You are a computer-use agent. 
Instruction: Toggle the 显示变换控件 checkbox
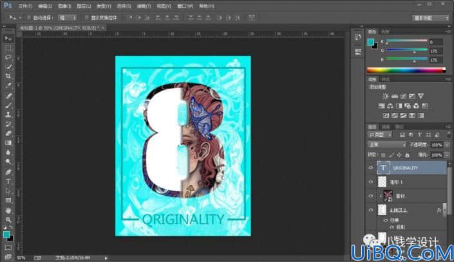pos(86,17)
